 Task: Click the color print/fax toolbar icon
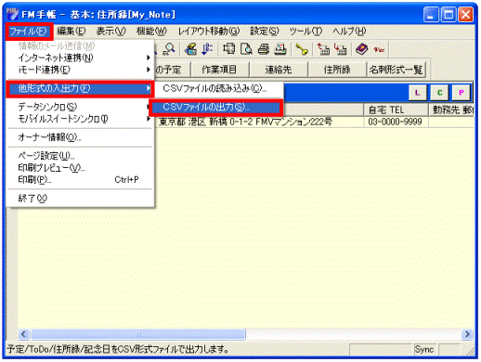(280, 49)
